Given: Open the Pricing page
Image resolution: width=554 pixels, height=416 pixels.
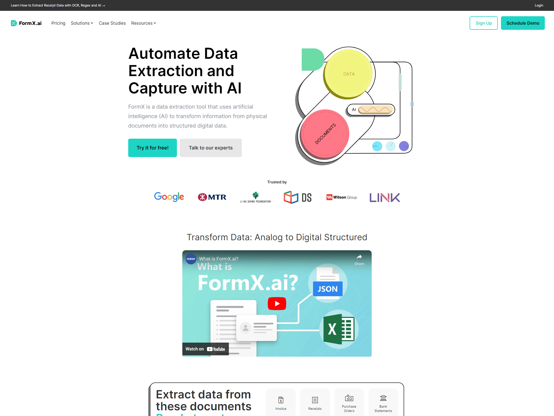Looking at the screenshot, I should [x=58, y=23].
